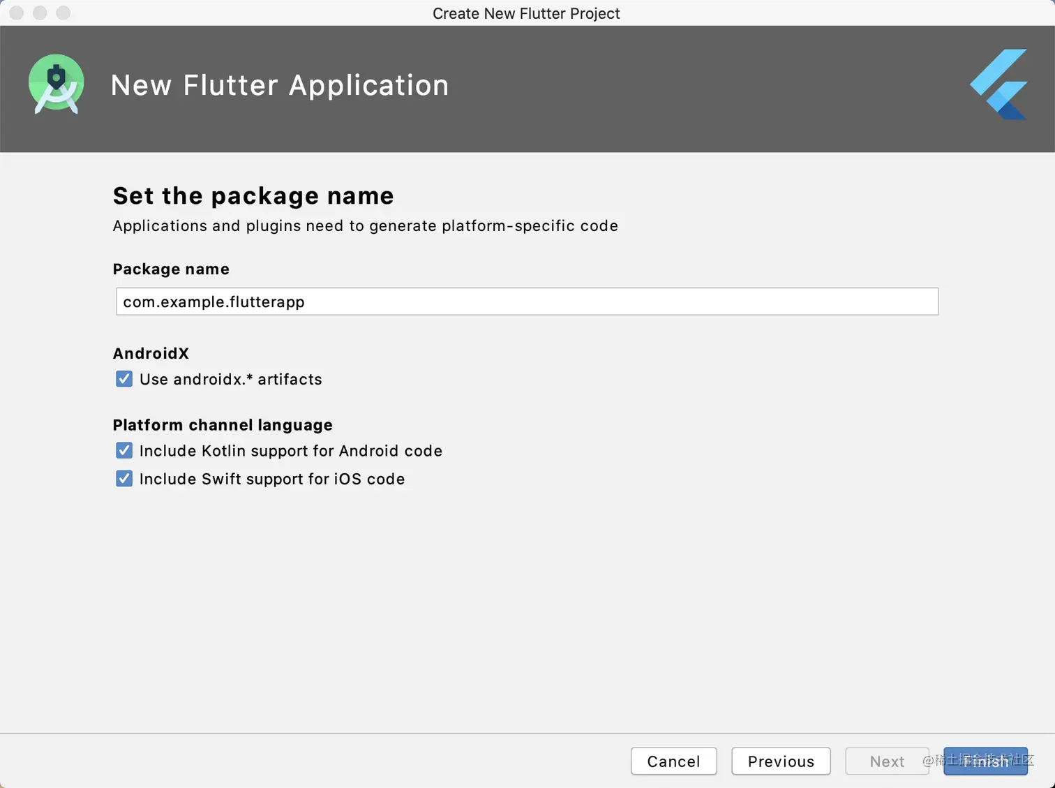Toggle Use androidx.* artifacts checkbox
Image resolution: width=1055 pixels, height=788 pixels.
pyautogui.click(x=124, y=379)
